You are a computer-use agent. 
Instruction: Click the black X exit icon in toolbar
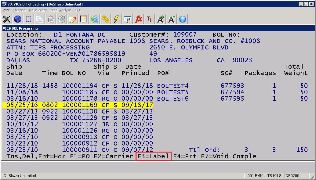coord(7,19)
